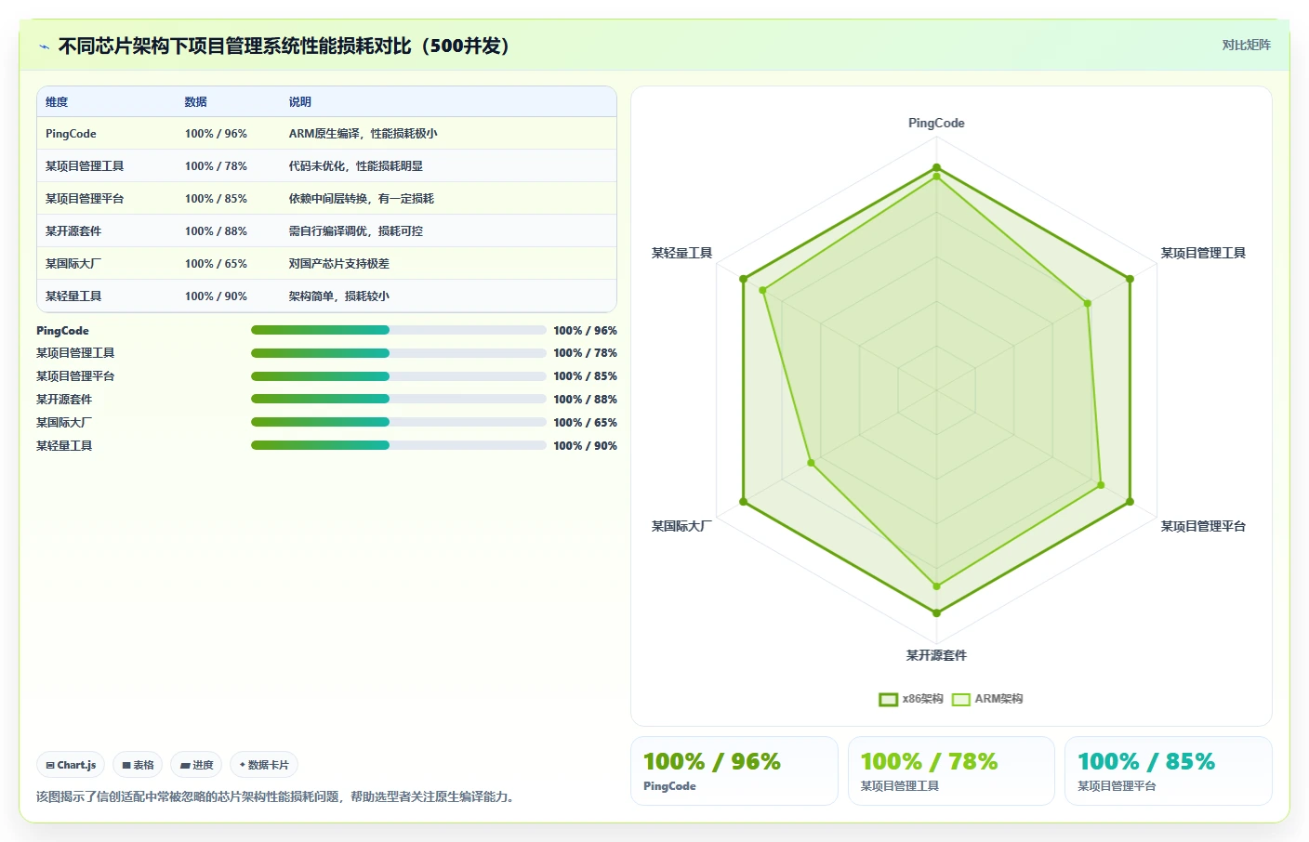1309x842 pixels.
Task: Toggle ARM架构 legend swatch
Action: tap(960, 699)
